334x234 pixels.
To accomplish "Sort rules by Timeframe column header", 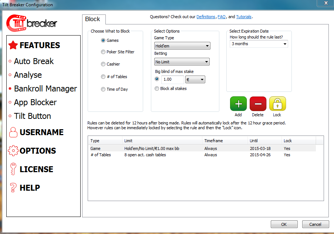I will [225, 141].
